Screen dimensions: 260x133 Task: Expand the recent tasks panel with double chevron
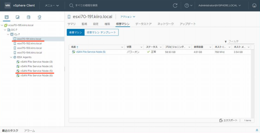point(257,130)
